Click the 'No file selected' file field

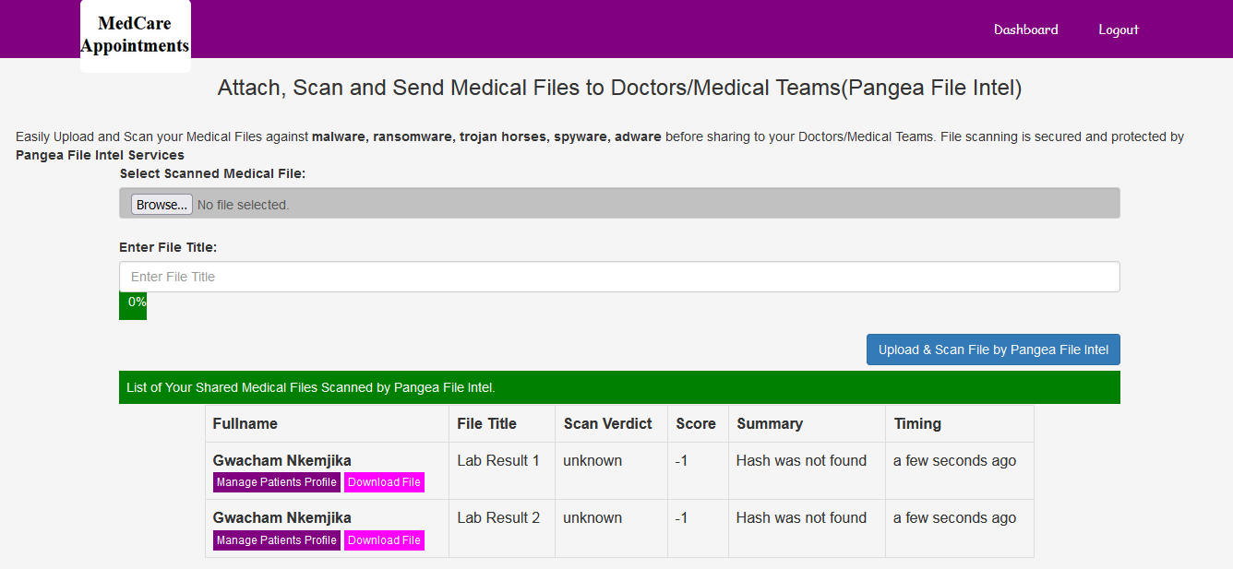(x=243, y=205)
